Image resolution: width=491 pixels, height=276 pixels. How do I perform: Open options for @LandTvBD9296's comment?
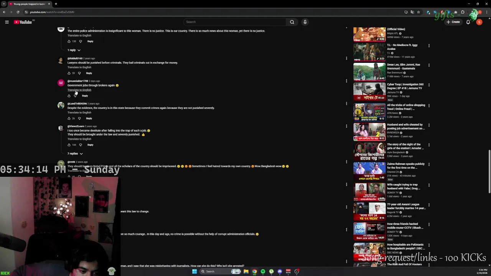tap(346, 103)
